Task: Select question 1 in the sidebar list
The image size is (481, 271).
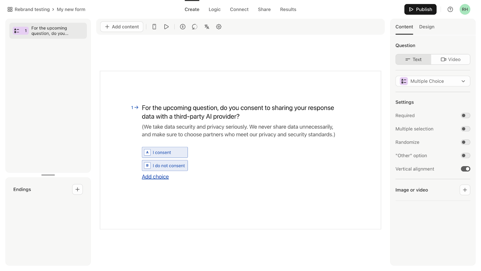Action: [x=48, y=31]
